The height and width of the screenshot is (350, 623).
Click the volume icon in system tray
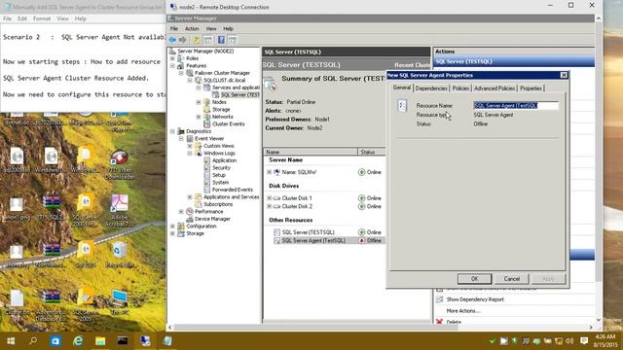coord(569,341)
